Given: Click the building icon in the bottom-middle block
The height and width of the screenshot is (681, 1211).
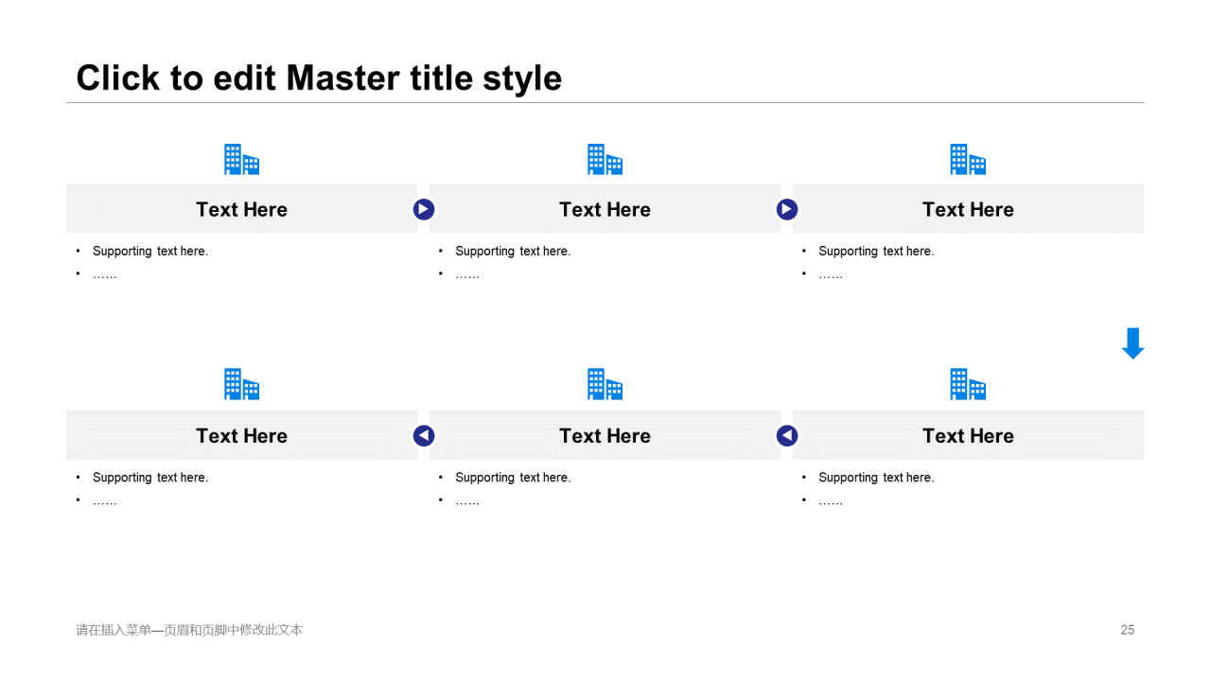Looking at the screenshot, I should click(x=605, y=384).
